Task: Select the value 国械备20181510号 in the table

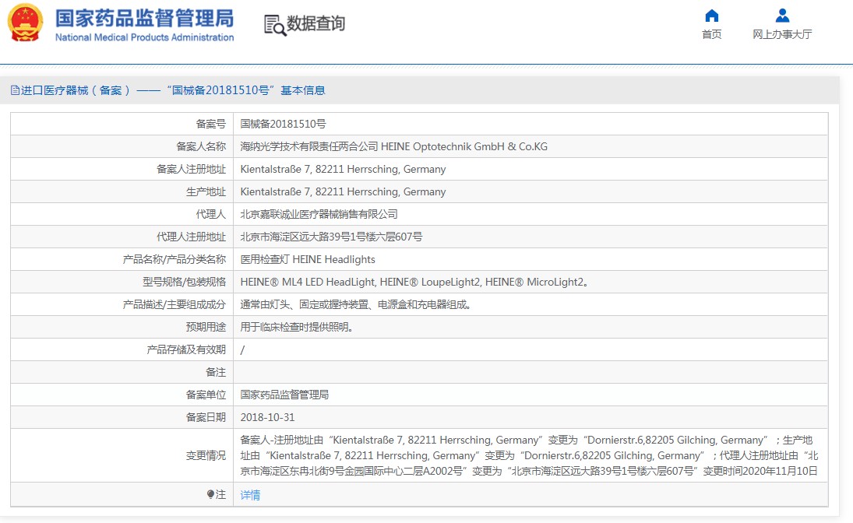Action: 283,124
